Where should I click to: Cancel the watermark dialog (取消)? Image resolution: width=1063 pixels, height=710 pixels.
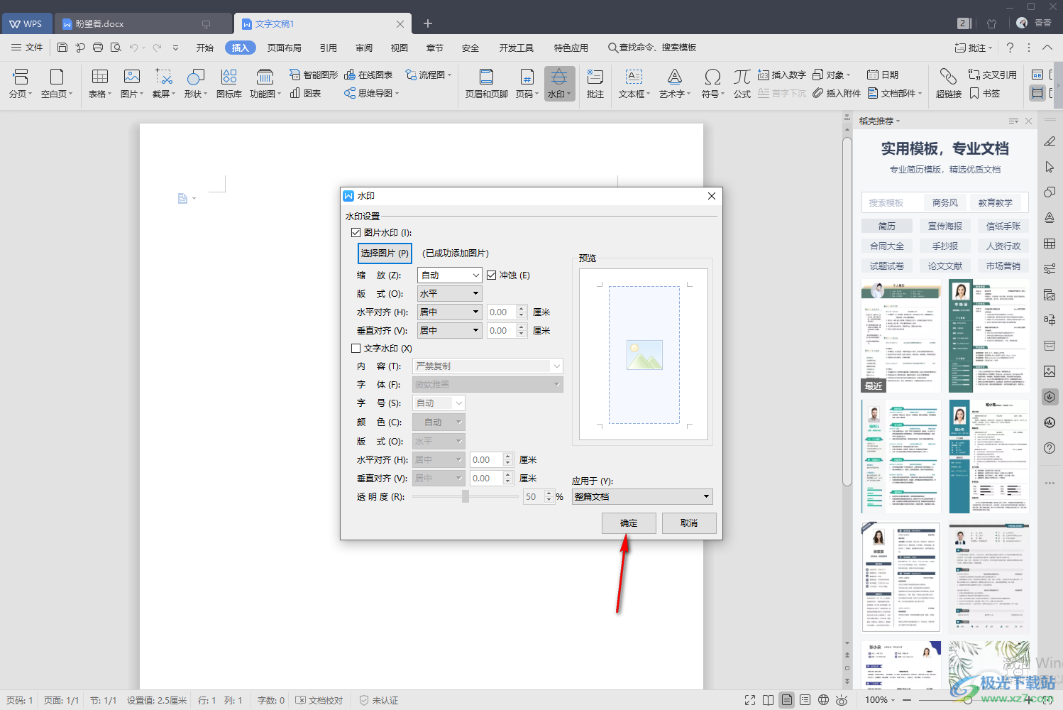coord(689,523)
